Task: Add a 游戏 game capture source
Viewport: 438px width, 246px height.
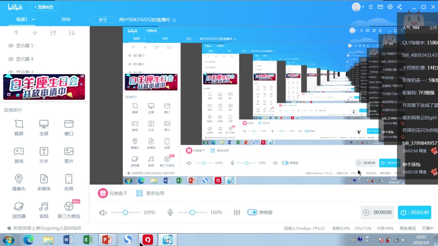Action: coord(19,155)
